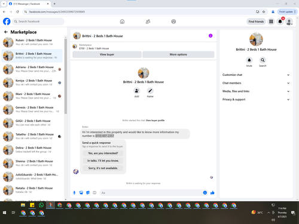
Task: Open the browser tab list dropdown
Action: [4, 4]
